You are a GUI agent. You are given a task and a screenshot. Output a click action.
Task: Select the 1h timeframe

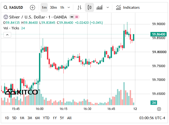click(62, 7)
